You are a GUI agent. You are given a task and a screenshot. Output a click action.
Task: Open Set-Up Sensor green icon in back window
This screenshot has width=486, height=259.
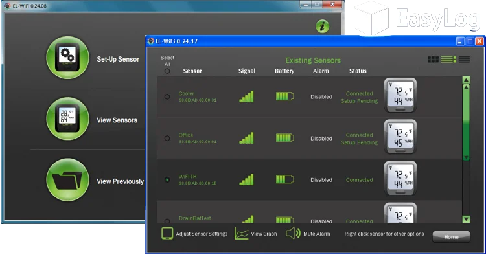(x=67, y=58)
